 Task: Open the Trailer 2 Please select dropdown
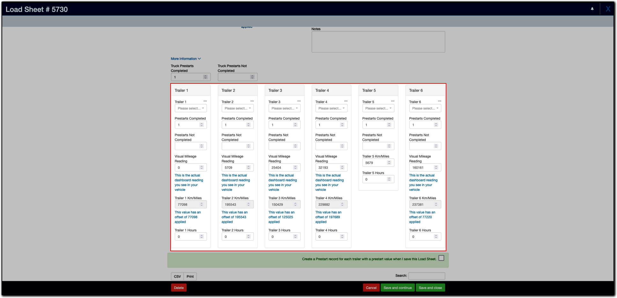pyautogui.click(x=238, y=108)
